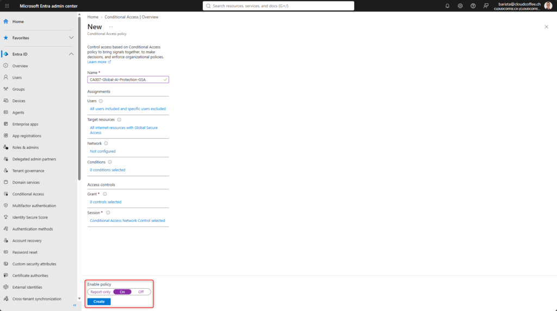This screenshot has width=557, height=311.
Task: Open Delegated admin partners in sidebar
Action: coord(34,159)
